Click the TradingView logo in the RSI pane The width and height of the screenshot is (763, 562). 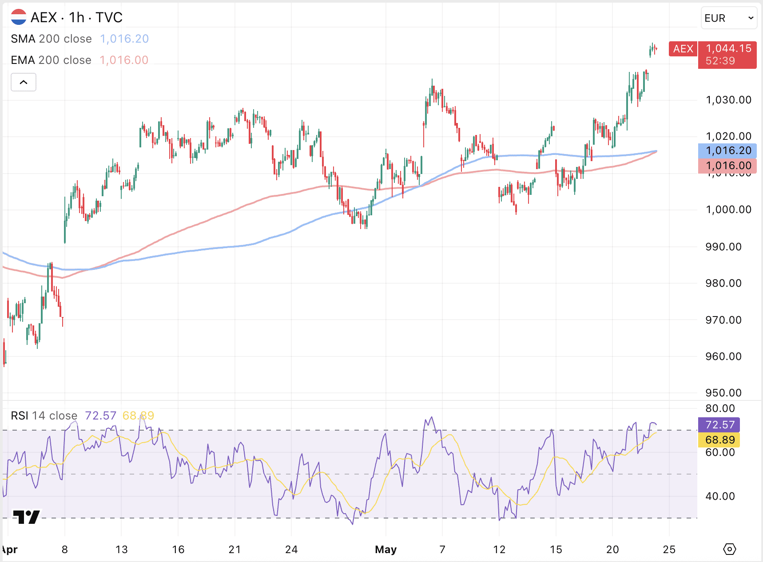coord(27,517)
